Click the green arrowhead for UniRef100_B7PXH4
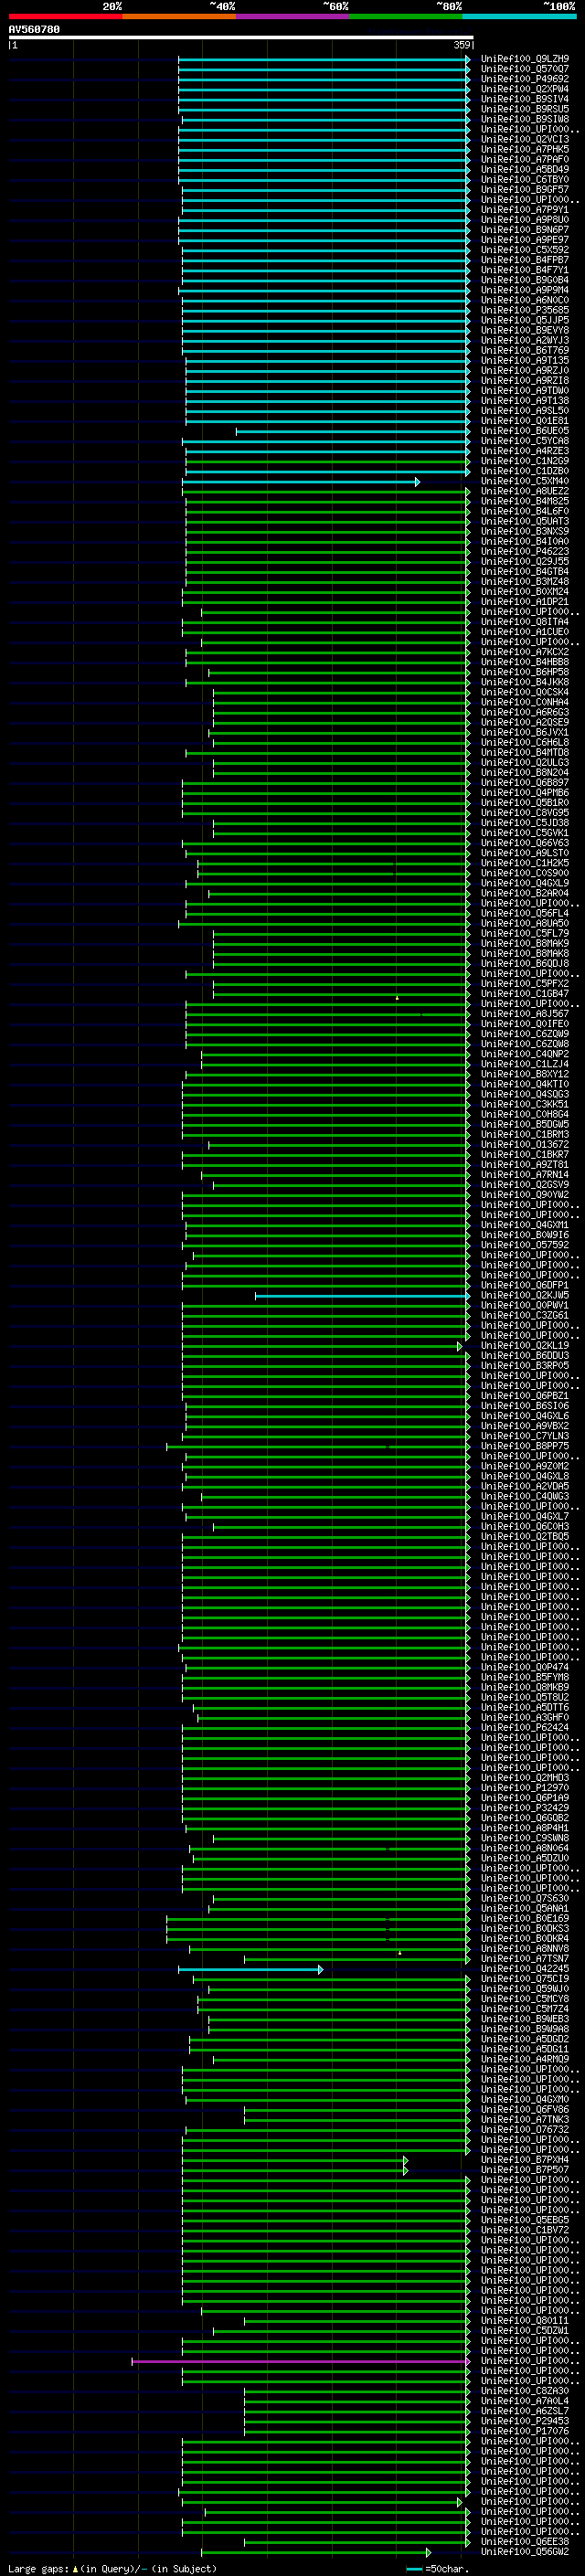 405,2160
